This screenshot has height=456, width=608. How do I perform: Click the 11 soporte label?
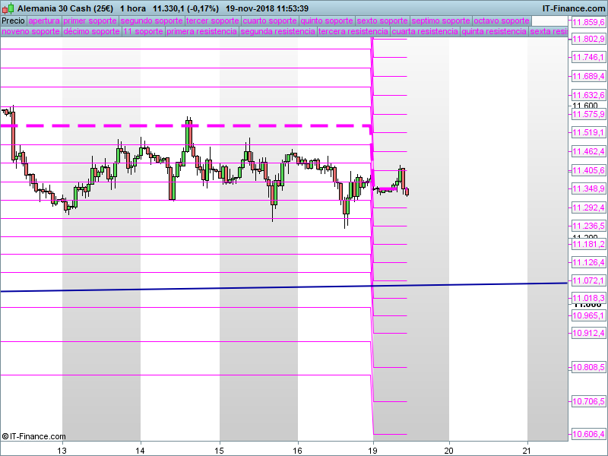144,31
